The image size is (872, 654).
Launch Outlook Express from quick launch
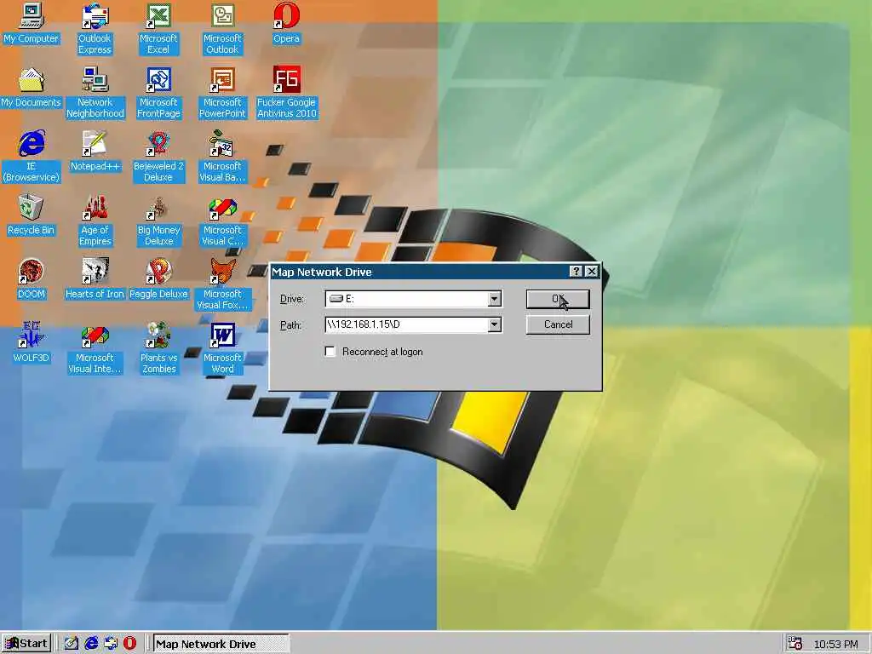point(111,644)
